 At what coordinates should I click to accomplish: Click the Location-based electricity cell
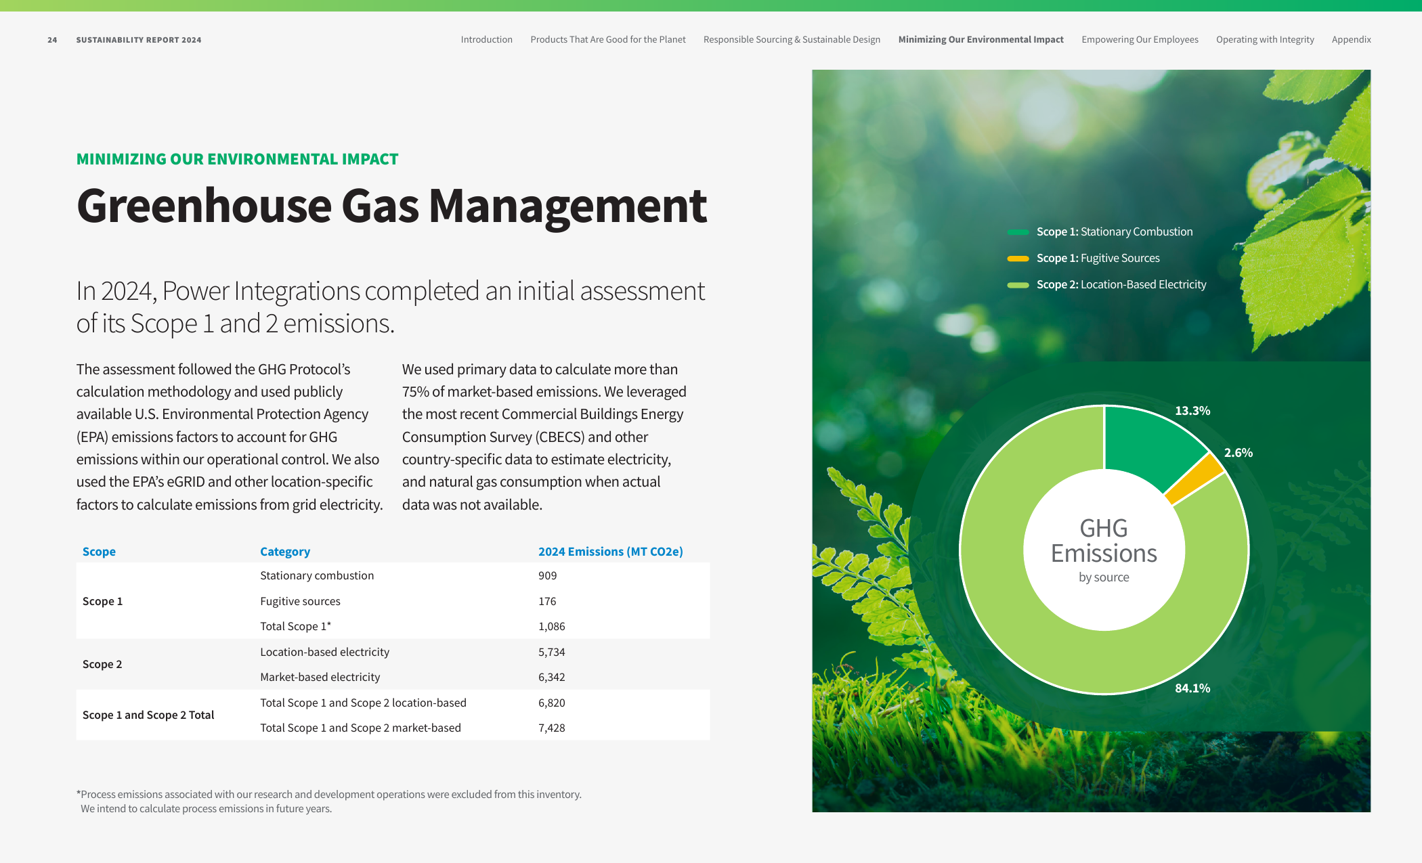(x=324, y=652)
